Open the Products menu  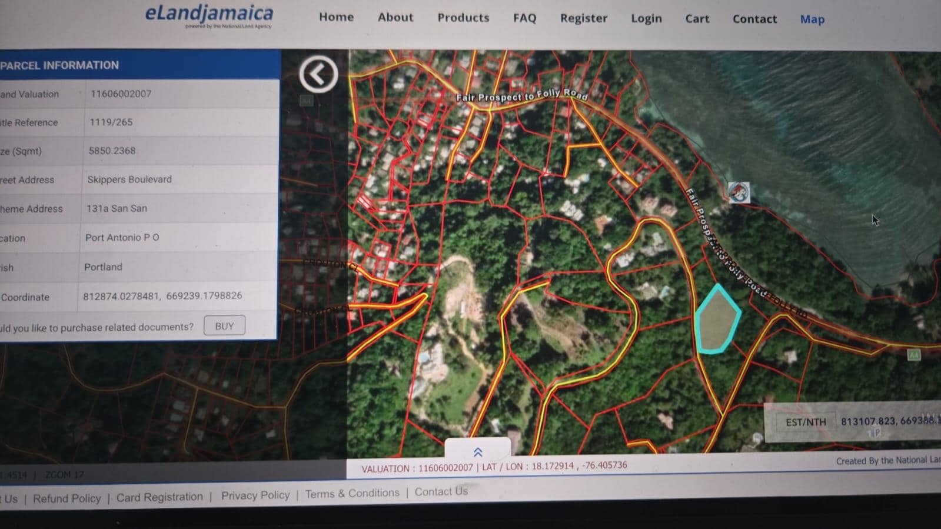point(463,18)
